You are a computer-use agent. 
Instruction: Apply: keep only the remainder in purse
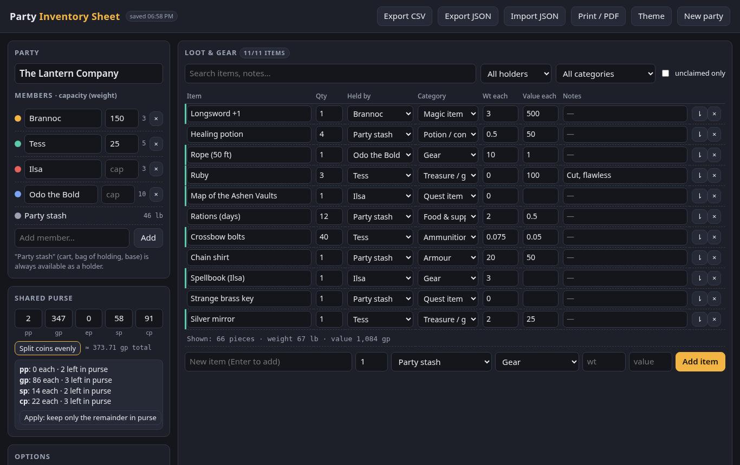(90, 417)
